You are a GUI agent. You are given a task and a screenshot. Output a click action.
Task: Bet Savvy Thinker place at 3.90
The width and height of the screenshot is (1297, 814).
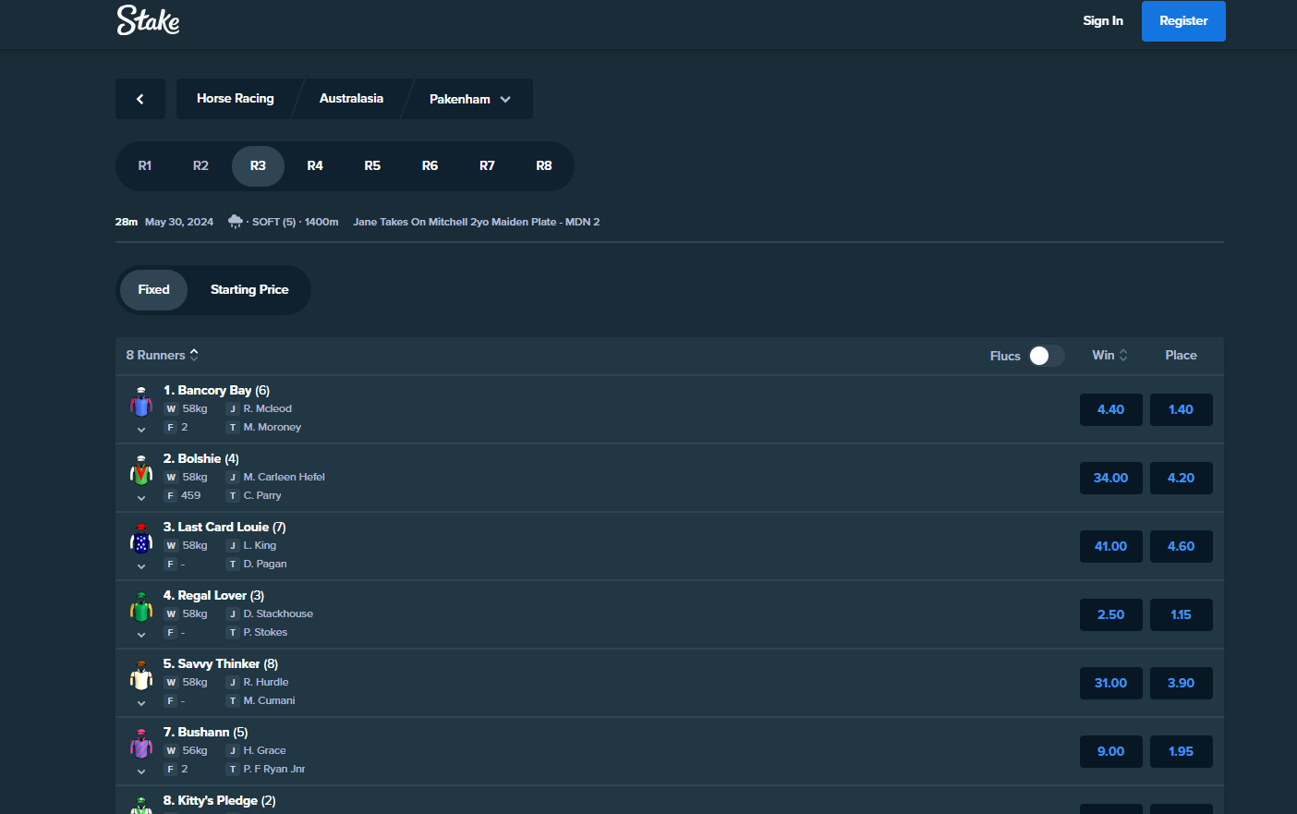tap(1182, 683)
